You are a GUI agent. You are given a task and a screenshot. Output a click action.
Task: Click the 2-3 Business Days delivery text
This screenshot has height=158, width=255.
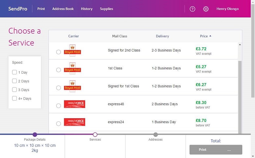pyautogui.click(x=166, y=50)
